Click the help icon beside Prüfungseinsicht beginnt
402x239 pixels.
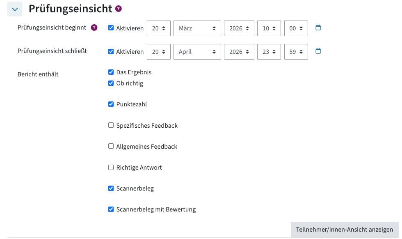[94, 28]
